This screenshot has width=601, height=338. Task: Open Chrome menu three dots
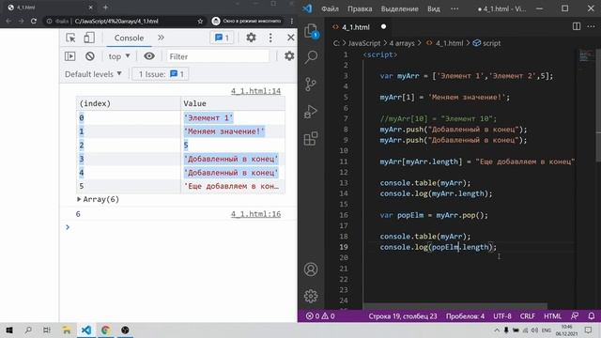click(x=292, y=21)
